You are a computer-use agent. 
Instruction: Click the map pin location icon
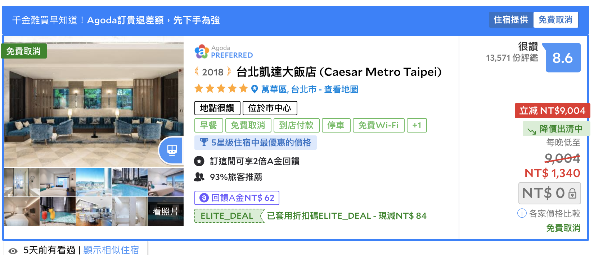255,89
